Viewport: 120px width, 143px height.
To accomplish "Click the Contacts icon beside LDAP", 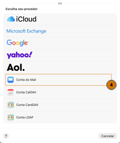I will point(11,117).
